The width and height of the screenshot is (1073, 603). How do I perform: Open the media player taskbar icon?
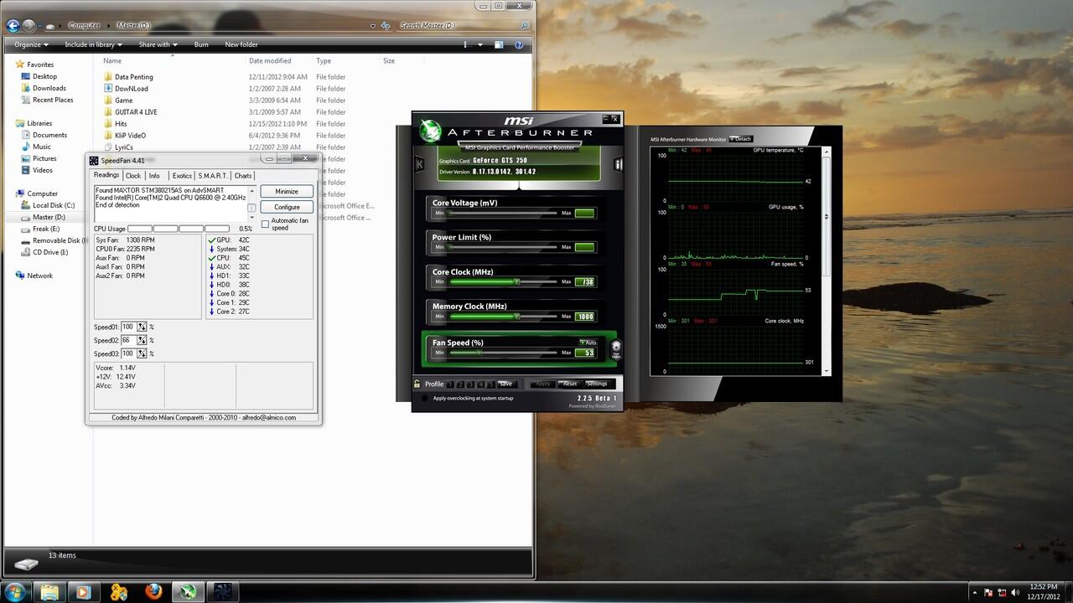[83, 591]
